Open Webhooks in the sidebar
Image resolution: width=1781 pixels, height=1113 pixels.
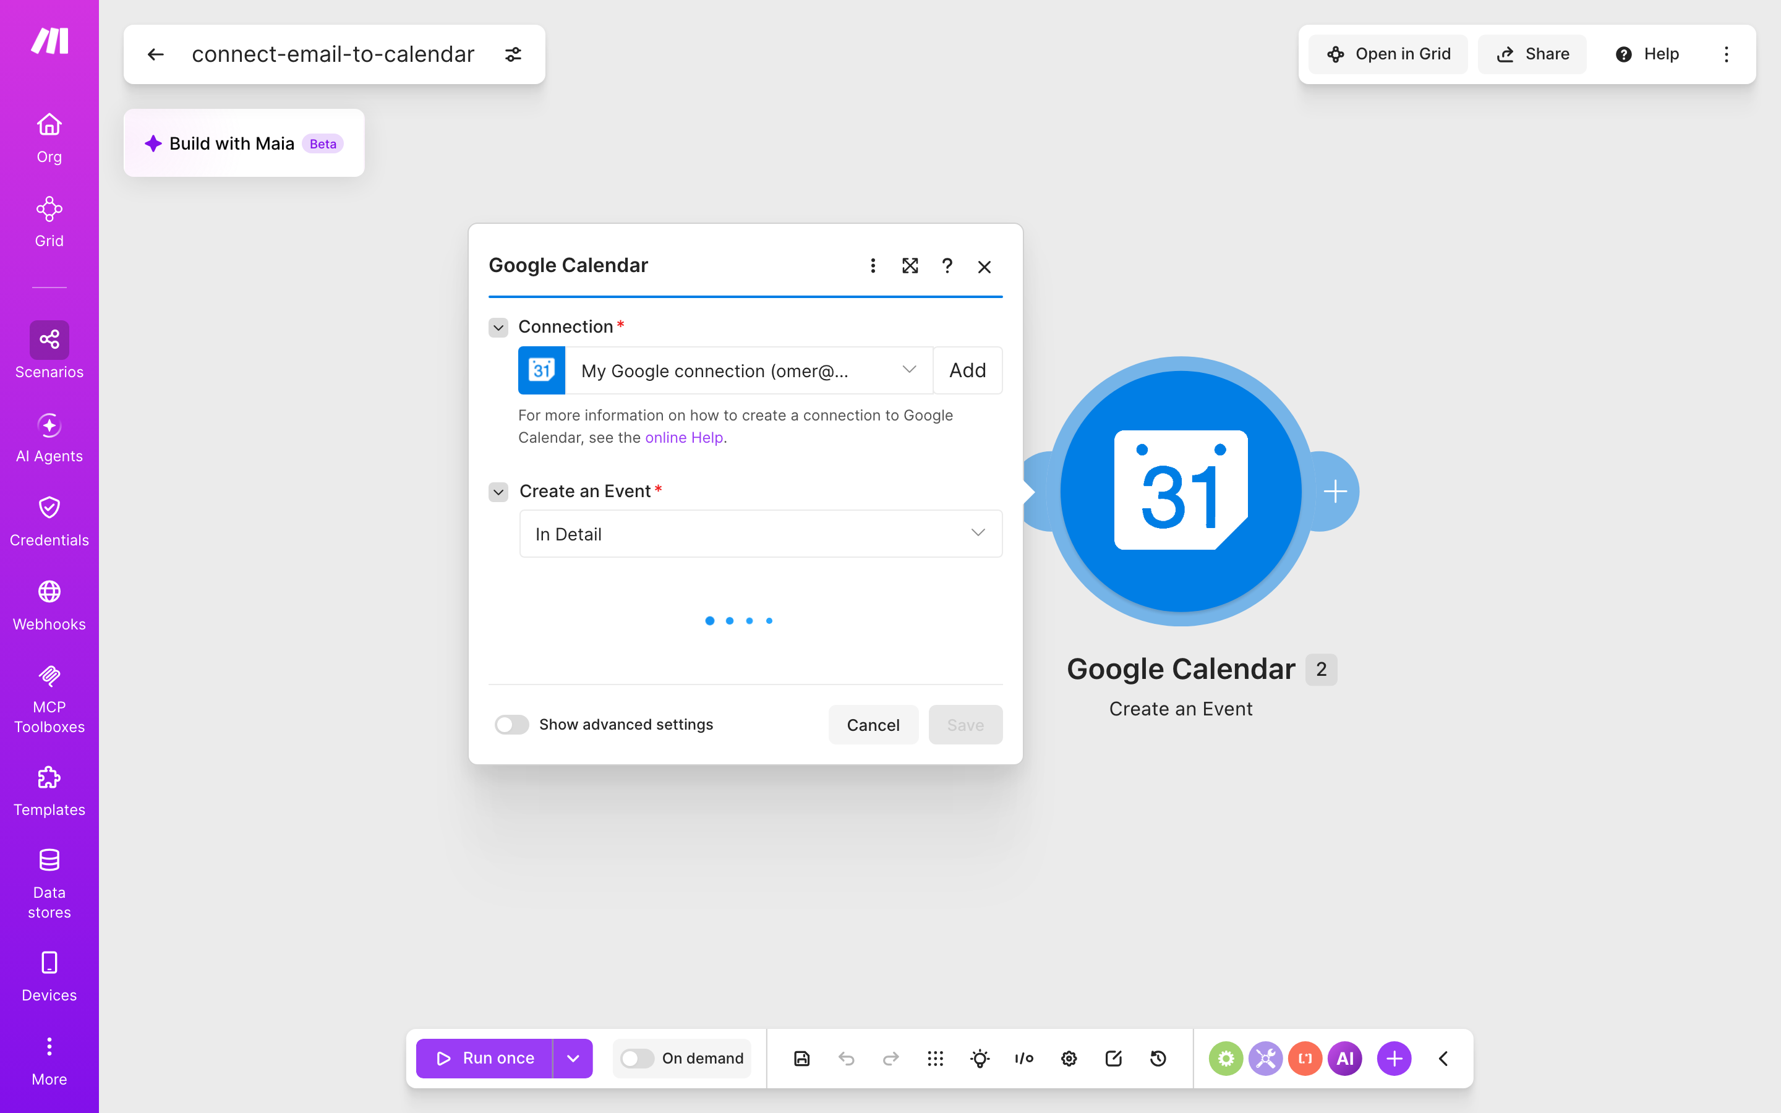tap(49, 606)
